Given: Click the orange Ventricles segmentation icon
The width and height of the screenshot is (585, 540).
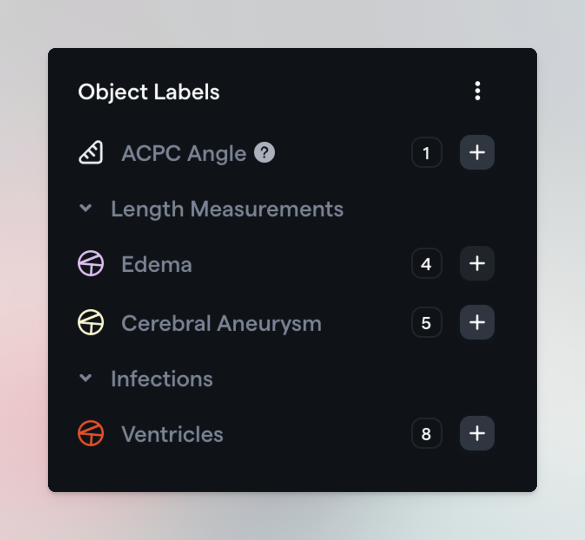Looking at the screenshot, I should (x=91, y=434).
